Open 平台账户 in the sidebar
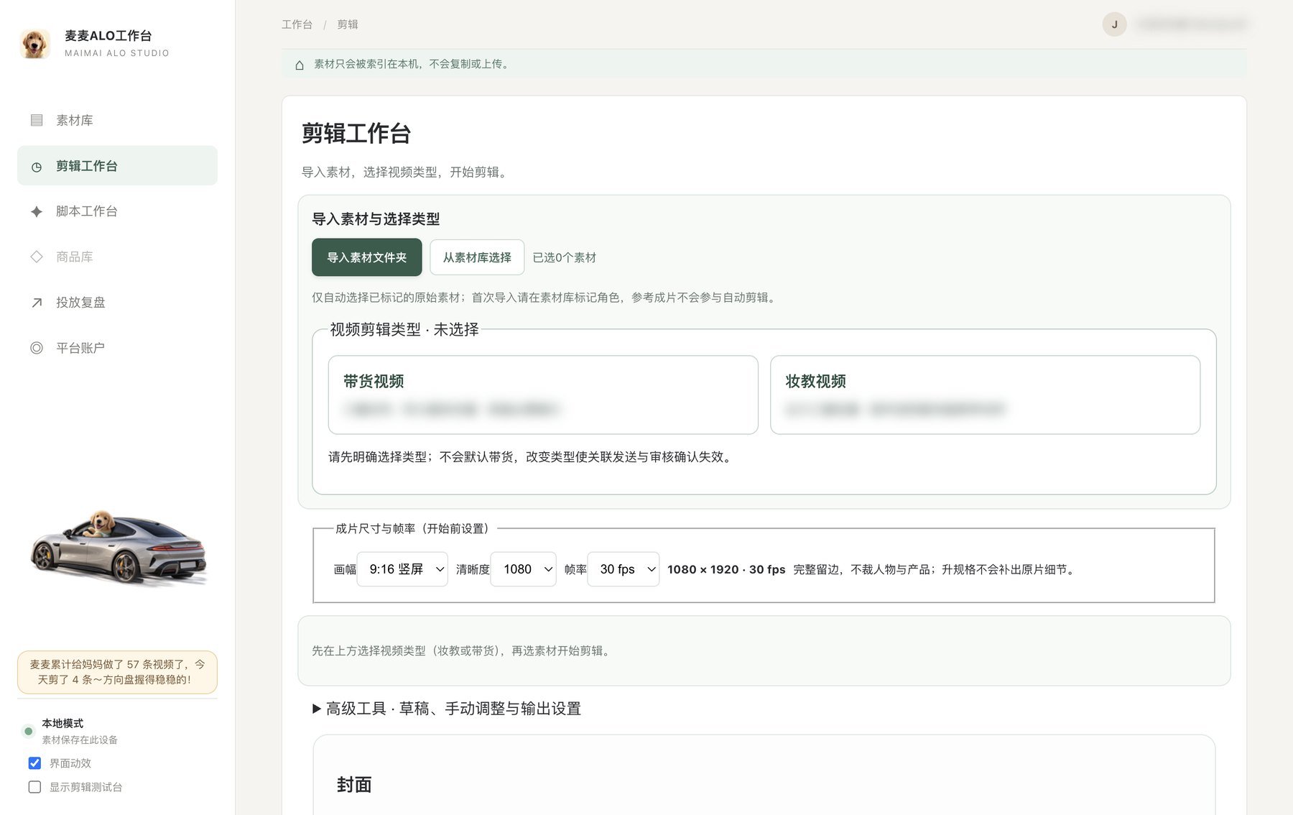The image size is (1293, 815). pos(117,348)
